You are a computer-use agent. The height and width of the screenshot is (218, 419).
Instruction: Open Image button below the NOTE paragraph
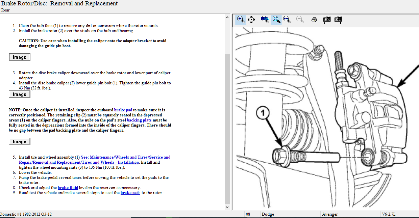coord(20,142)
